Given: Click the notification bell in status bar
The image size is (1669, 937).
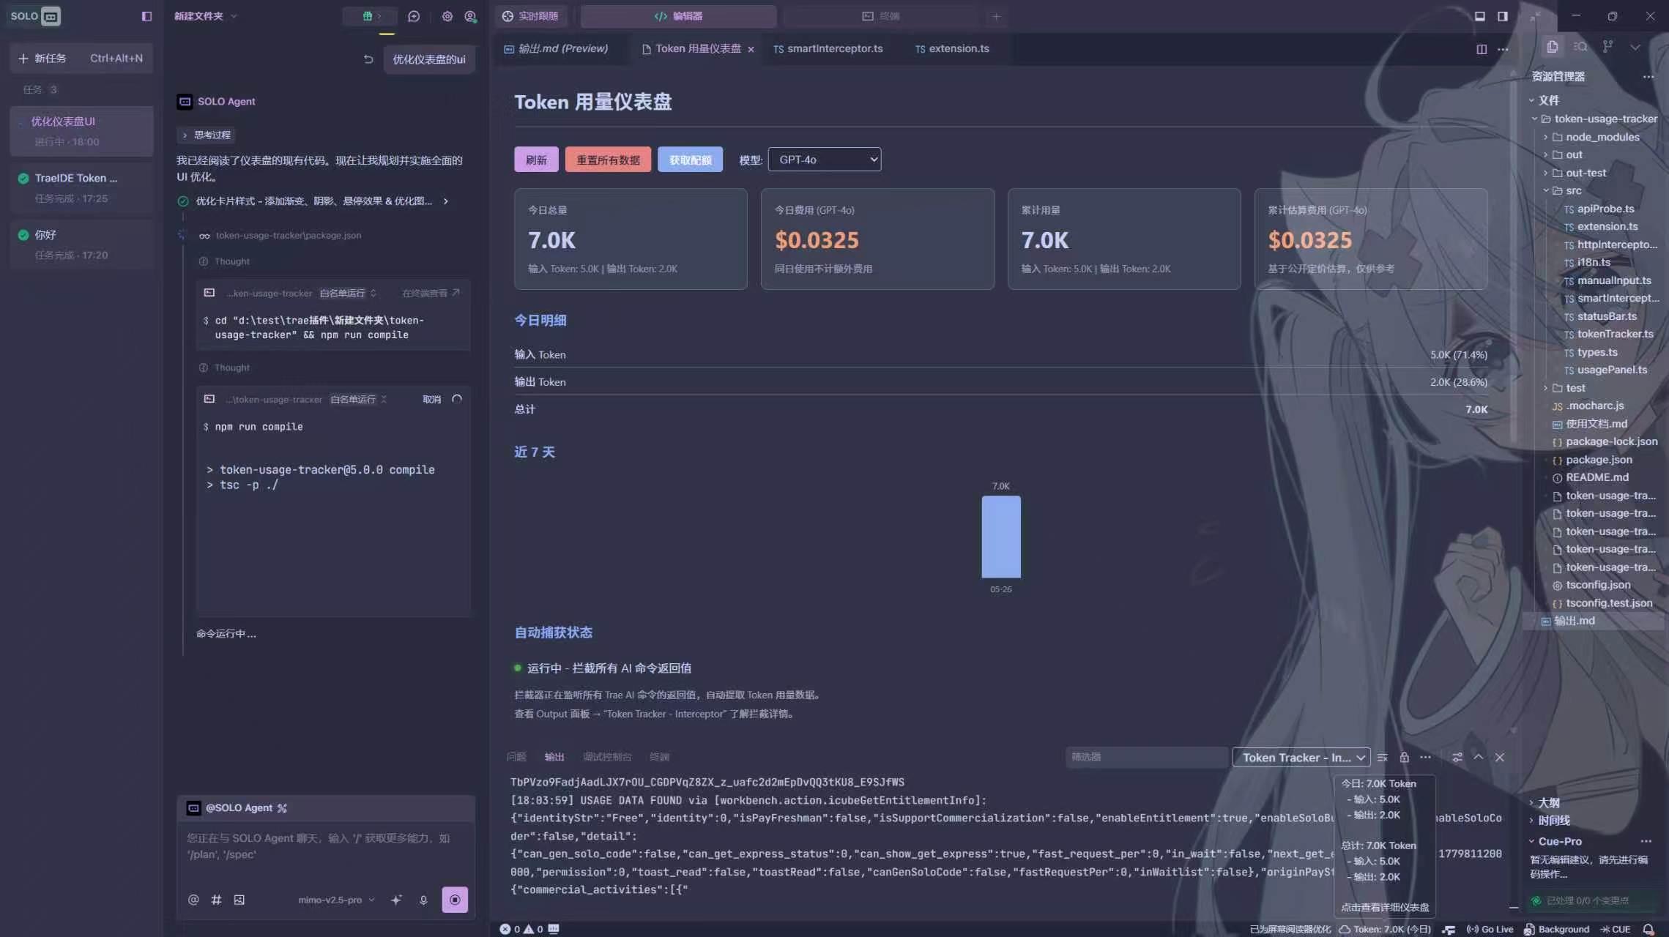Looking at the screenshot, I should click(x=1648, y=929).
